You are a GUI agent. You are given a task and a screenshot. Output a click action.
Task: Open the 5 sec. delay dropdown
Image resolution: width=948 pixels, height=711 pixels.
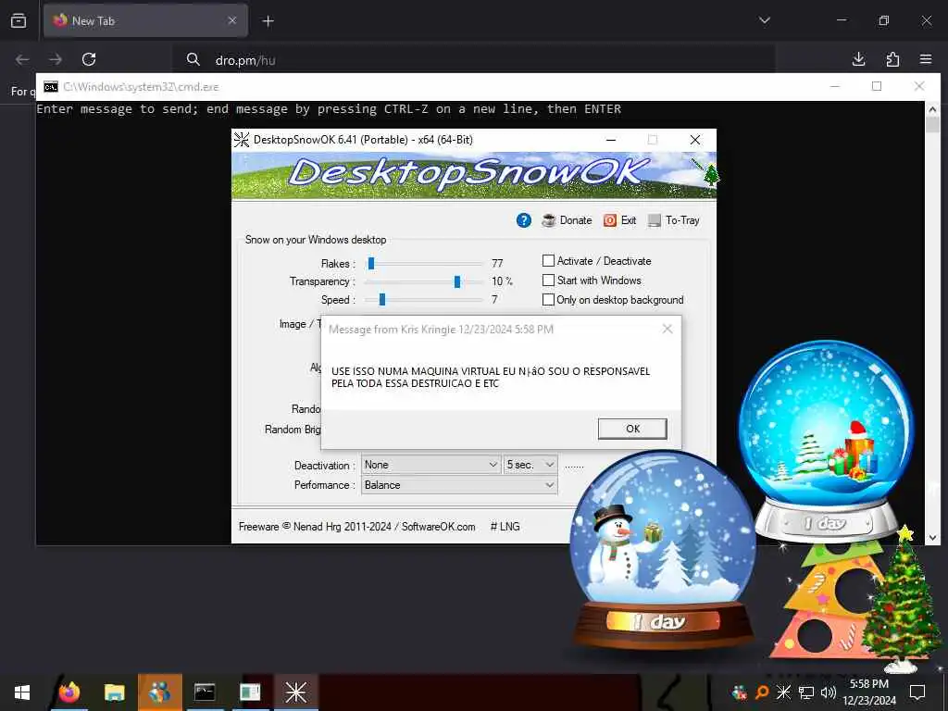530,465
